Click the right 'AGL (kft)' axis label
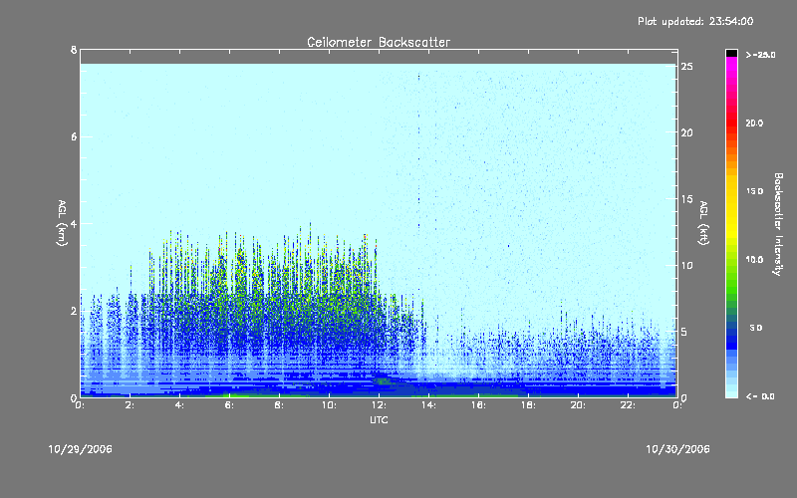Screen dimensions: 797x498 coord(703,223)
